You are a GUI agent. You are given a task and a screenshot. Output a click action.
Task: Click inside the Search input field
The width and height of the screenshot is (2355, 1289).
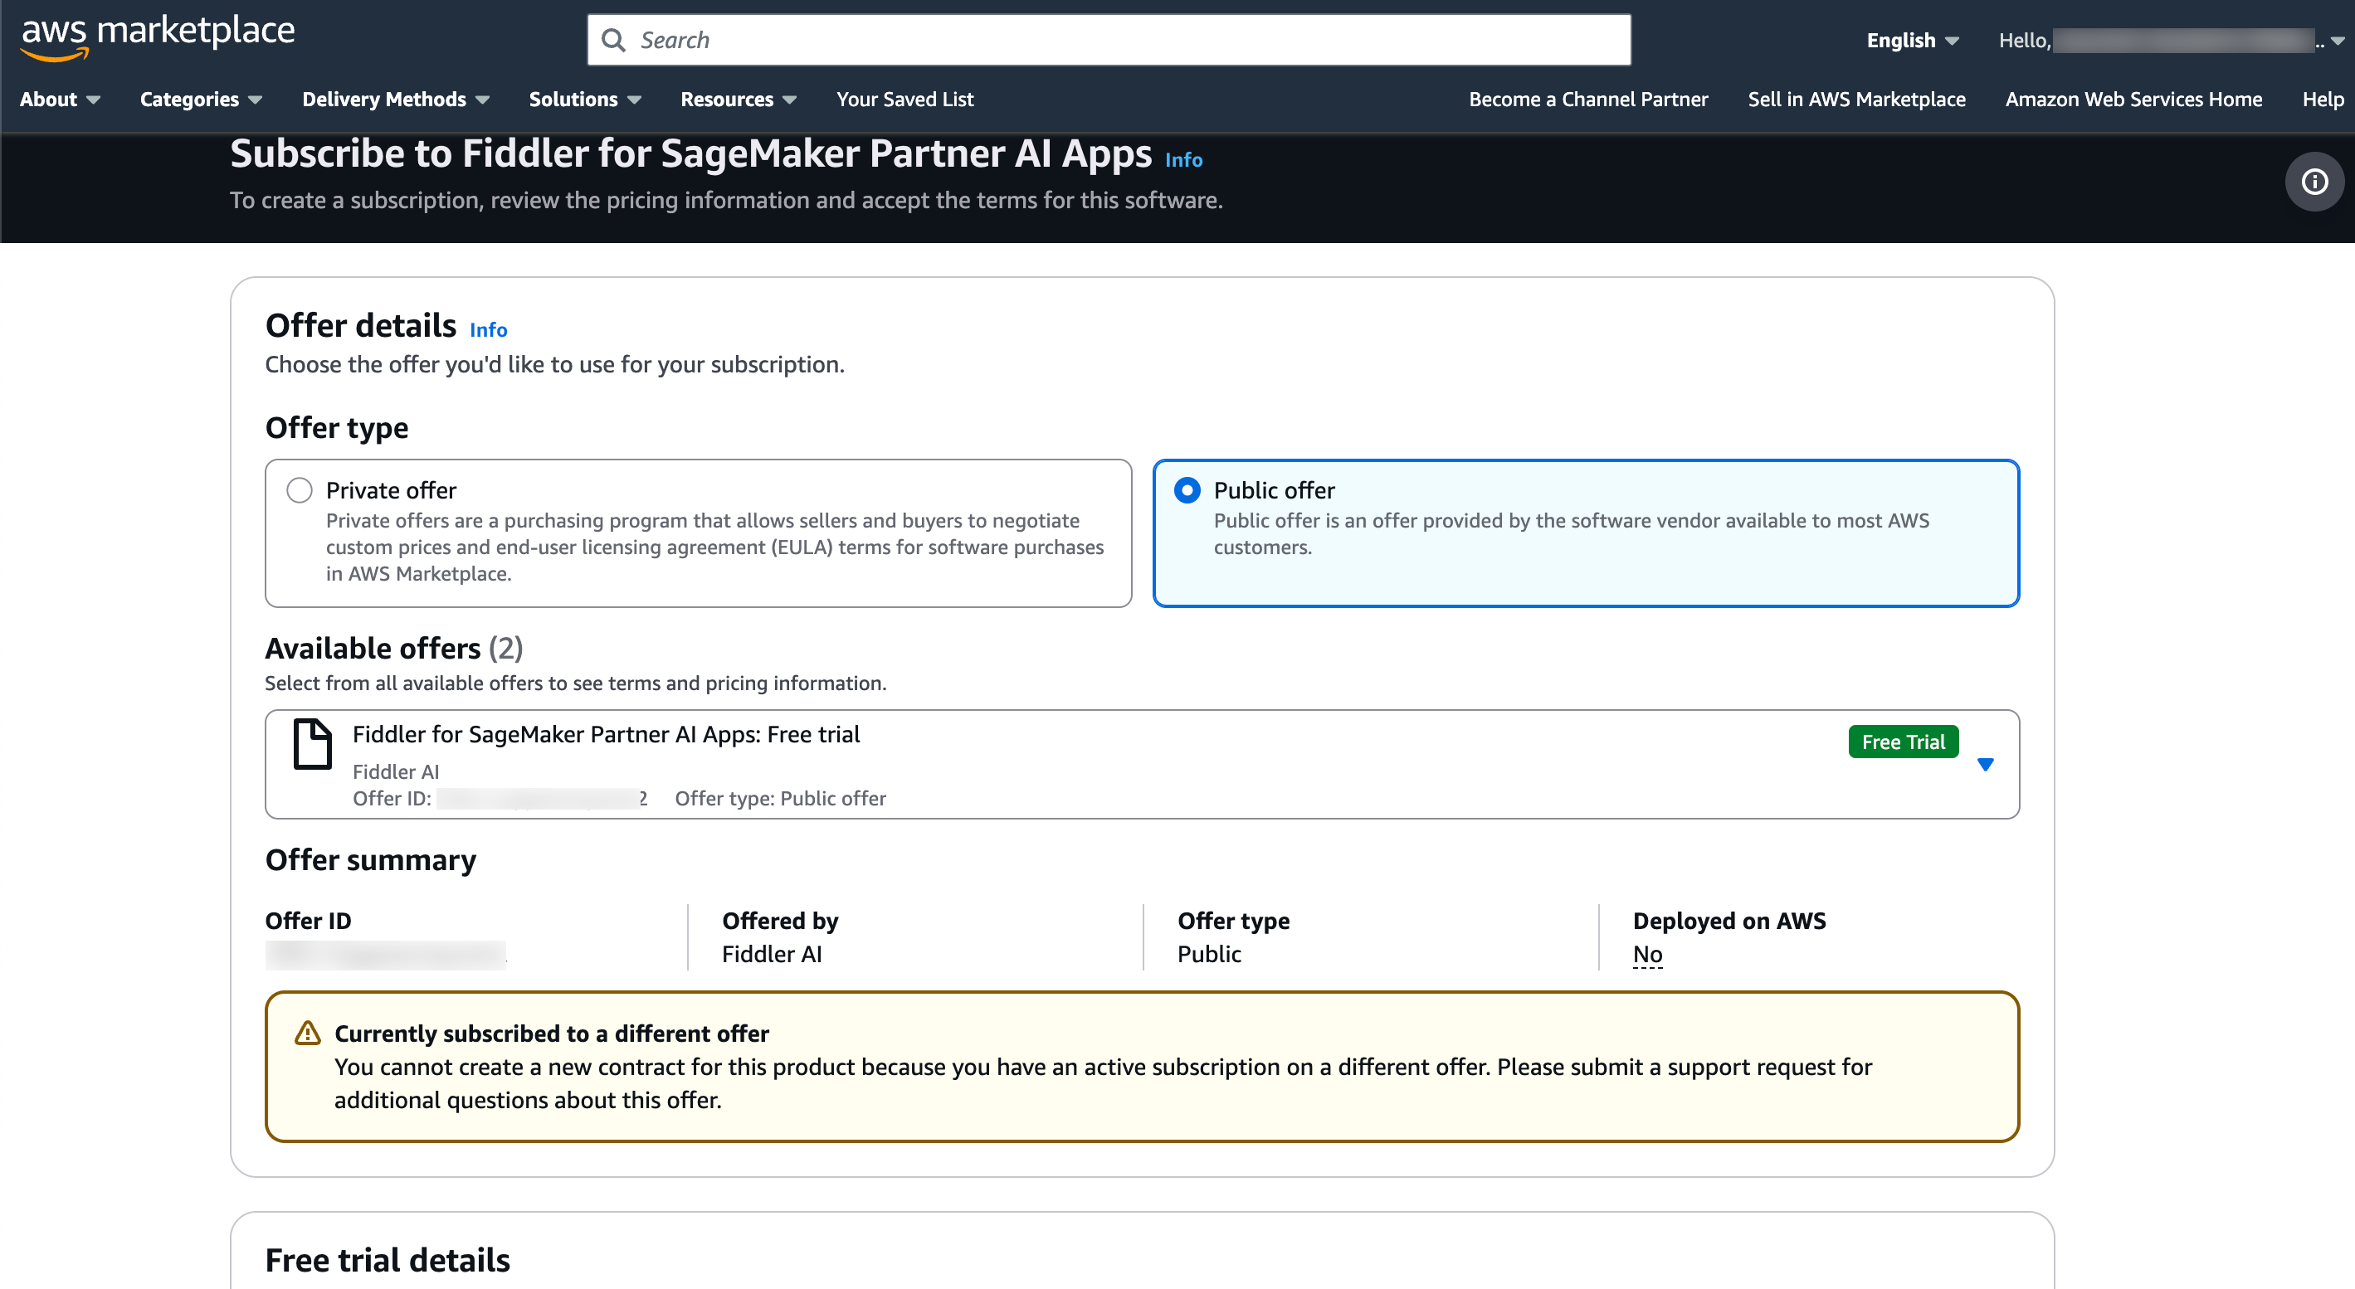click(1097, 39)
